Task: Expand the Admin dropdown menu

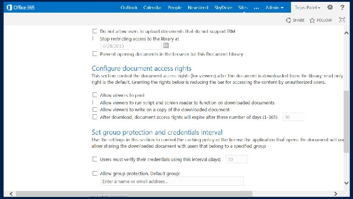Action: tap(274, 8)
